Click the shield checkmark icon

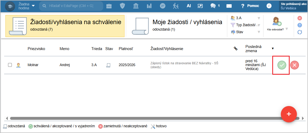tap(123, 6)
